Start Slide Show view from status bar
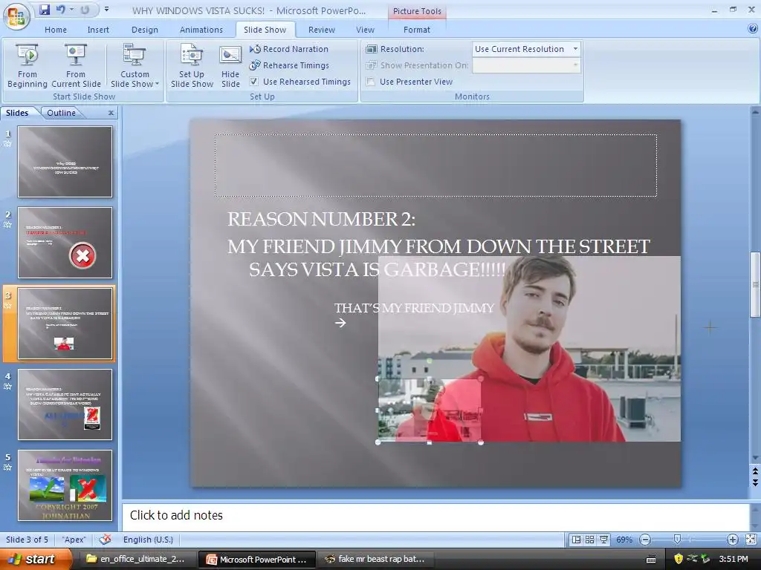 point(603,540)
